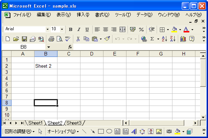Screen dimensions: 208x138
Task: Select entire column D header
Action: pos(92,54)
